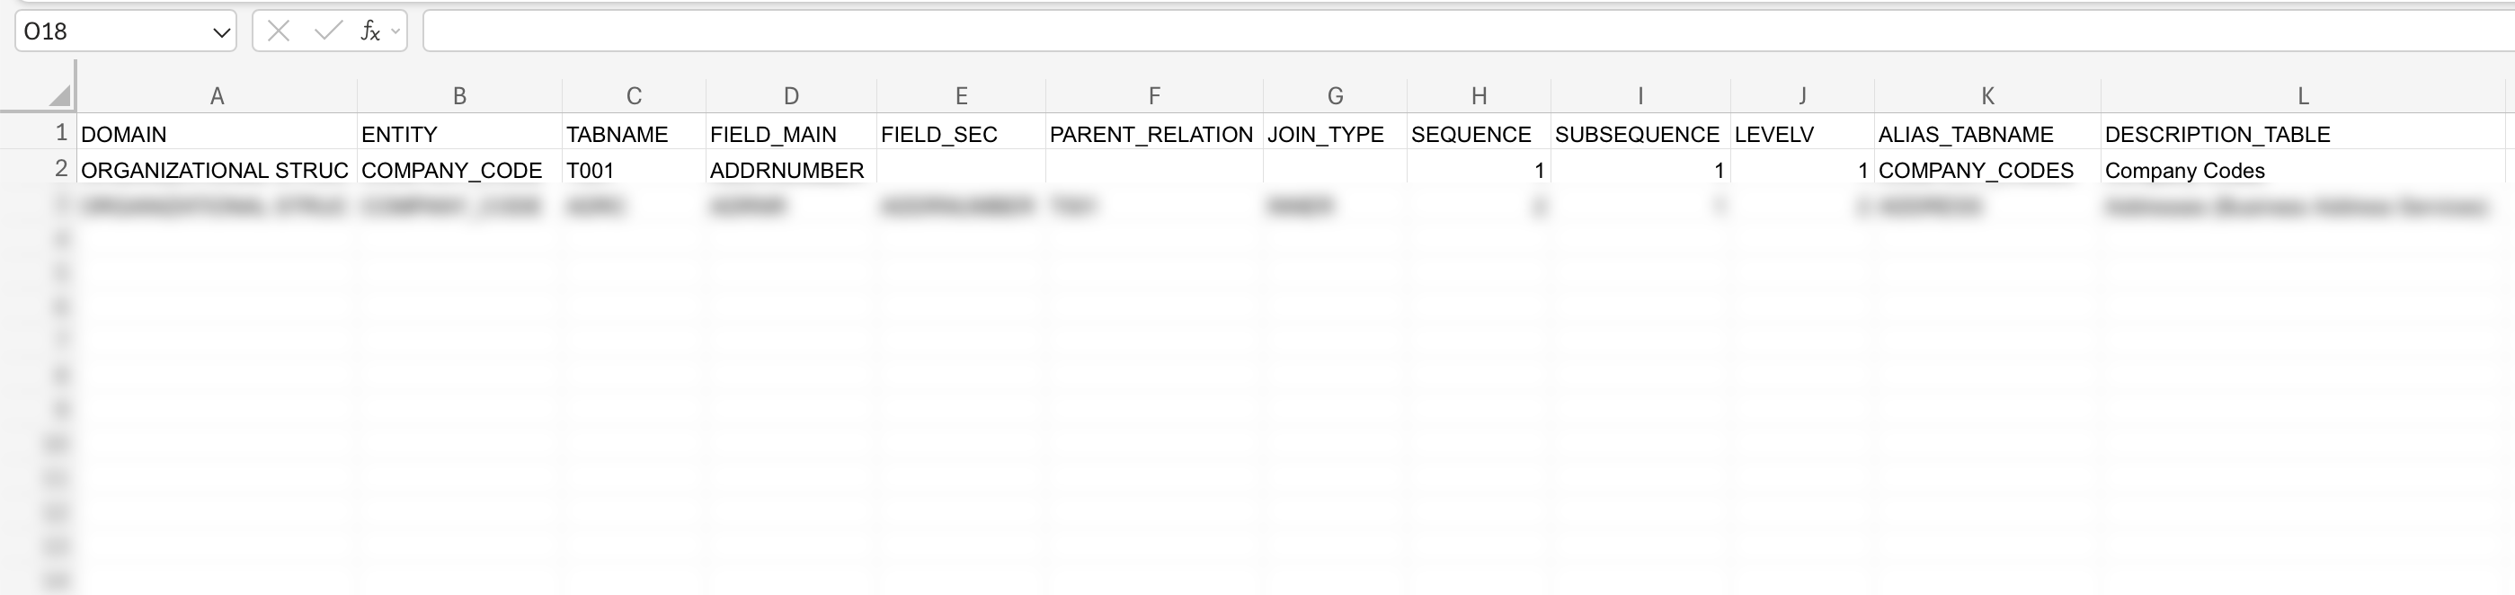The width and height of the screenshot is (2515, 595).
Task: Select row 2 header
Action: pyautogui.click(x=60, y=169)
